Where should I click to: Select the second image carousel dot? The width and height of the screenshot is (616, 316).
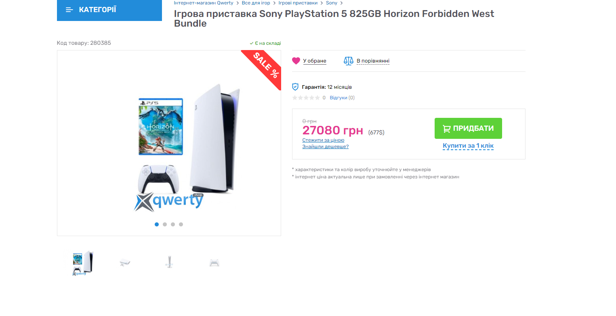coord(165,224)
